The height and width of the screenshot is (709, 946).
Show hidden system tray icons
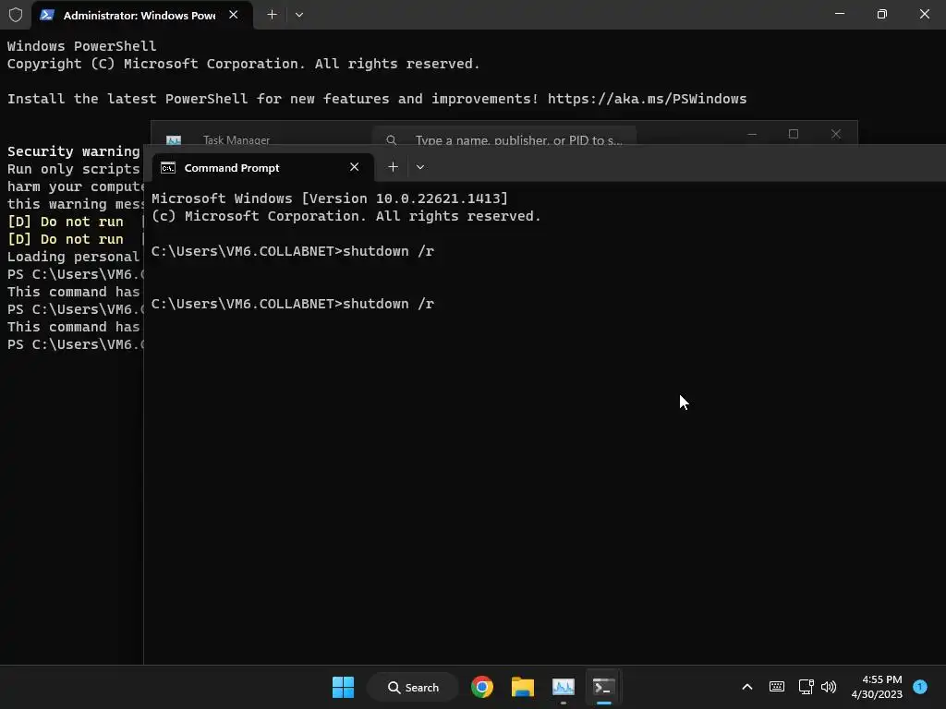[746, 687]
